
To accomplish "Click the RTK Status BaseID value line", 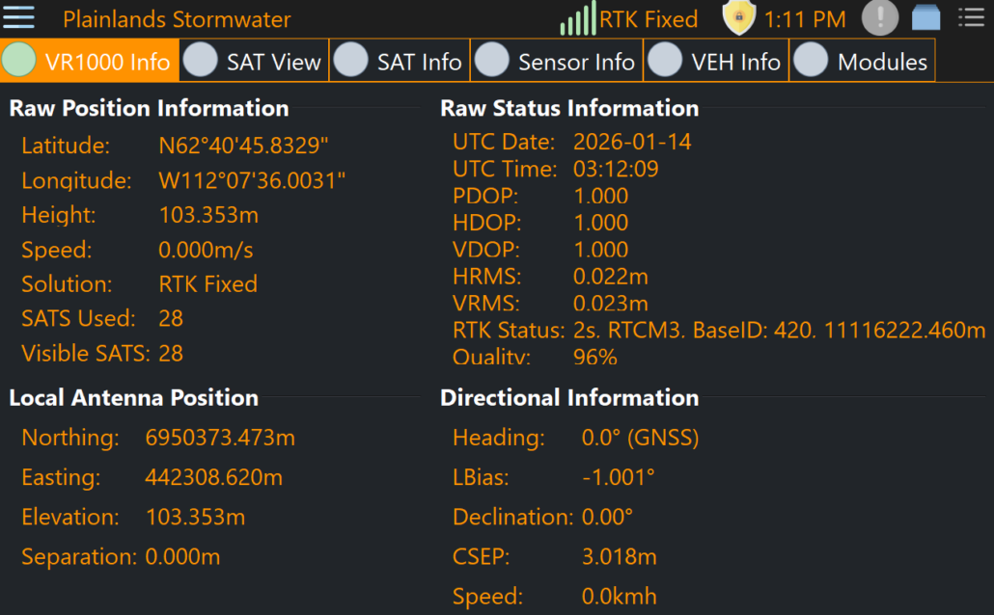I will (x=779, y=331).
